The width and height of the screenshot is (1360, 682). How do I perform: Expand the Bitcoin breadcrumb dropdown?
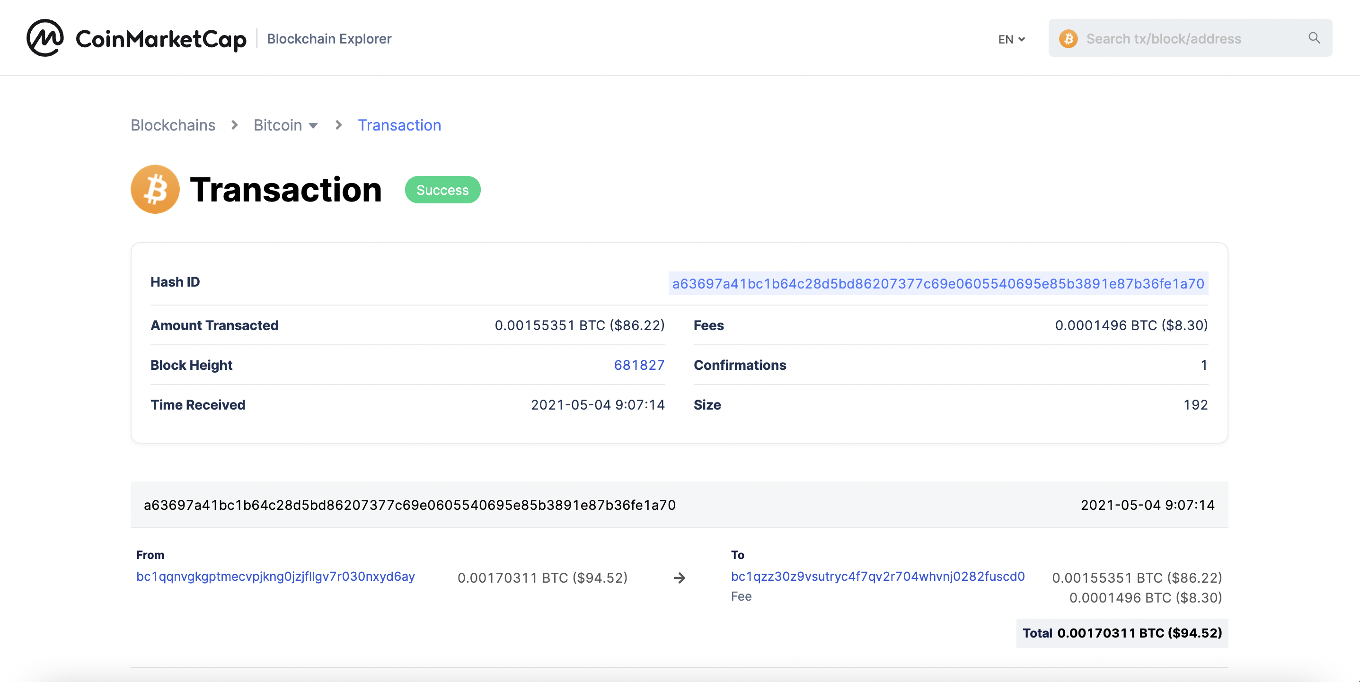click(x=286, y=125)
